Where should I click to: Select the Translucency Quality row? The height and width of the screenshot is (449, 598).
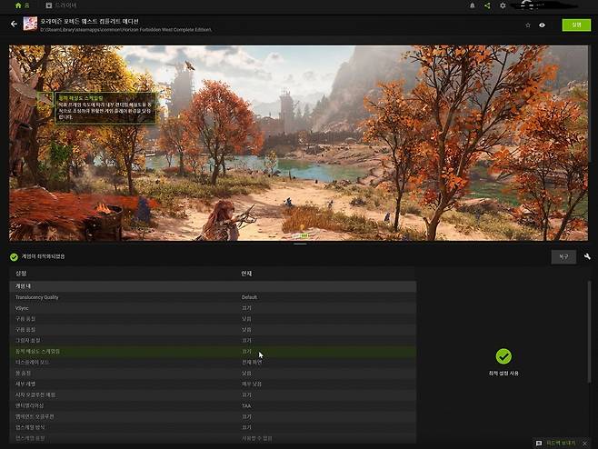coord(213,297)
